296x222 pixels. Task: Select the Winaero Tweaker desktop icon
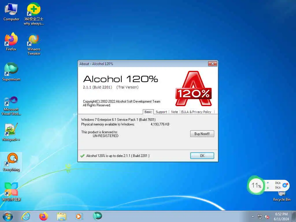[x=34, y=44]
